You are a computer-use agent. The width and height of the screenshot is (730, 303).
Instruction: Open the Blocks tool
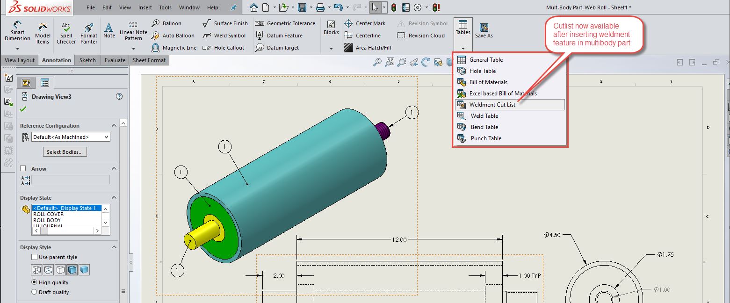(331, 28)
